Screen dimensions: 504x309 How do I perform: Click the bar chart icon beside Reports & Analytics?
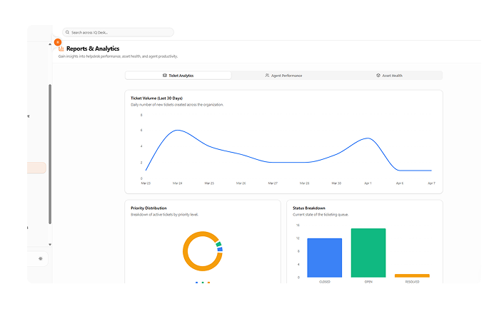click(61, 49)
